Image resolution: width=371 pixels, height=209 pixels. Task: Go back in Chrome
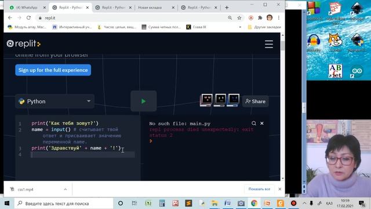[x=10, y=18]
